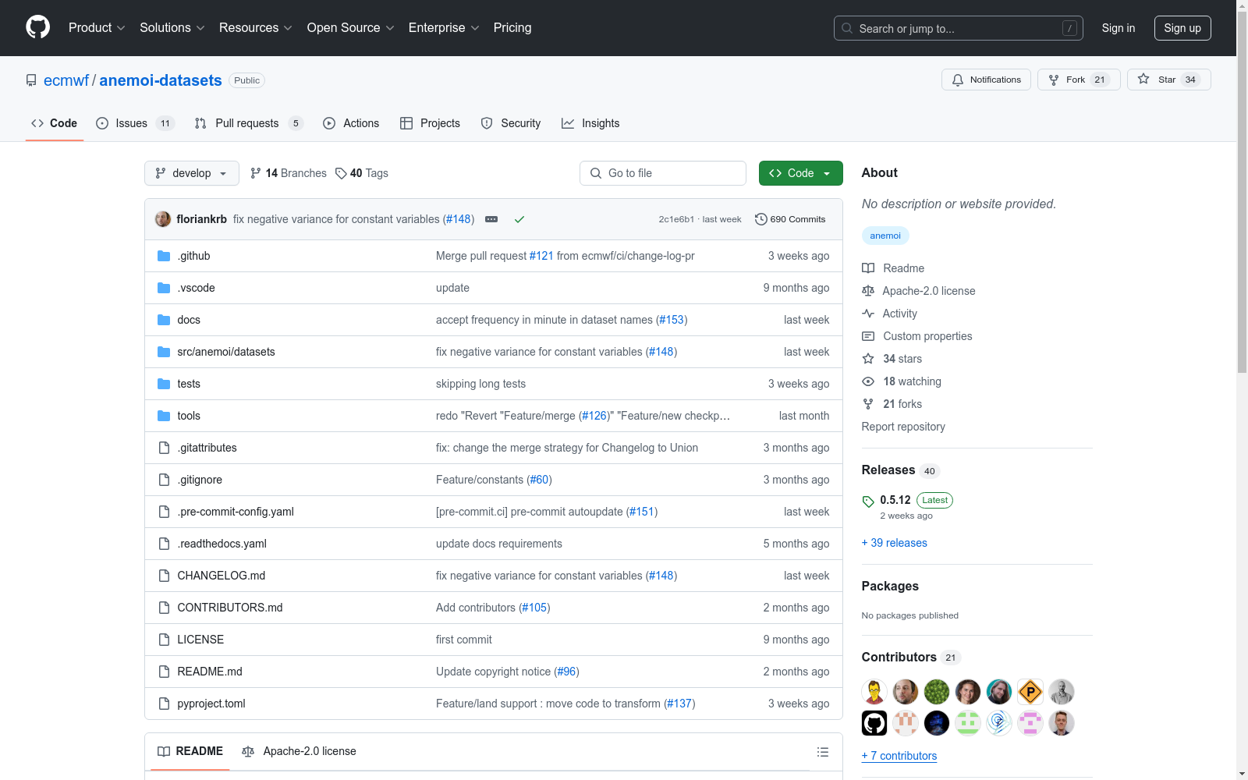
Task: Click the file icon for pyproject.toml
Action: coord(164,704)
